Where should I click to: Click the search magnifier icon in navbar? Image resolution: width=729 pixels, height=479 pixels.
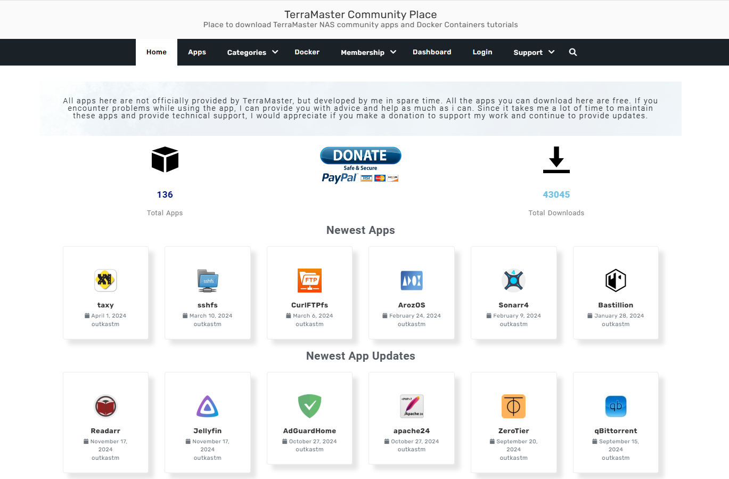(573, 52)
